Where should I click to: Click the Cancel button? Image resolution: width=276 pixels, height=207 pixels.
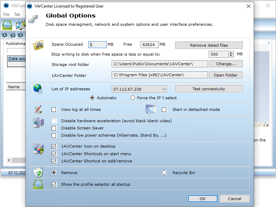coord(234,199)
